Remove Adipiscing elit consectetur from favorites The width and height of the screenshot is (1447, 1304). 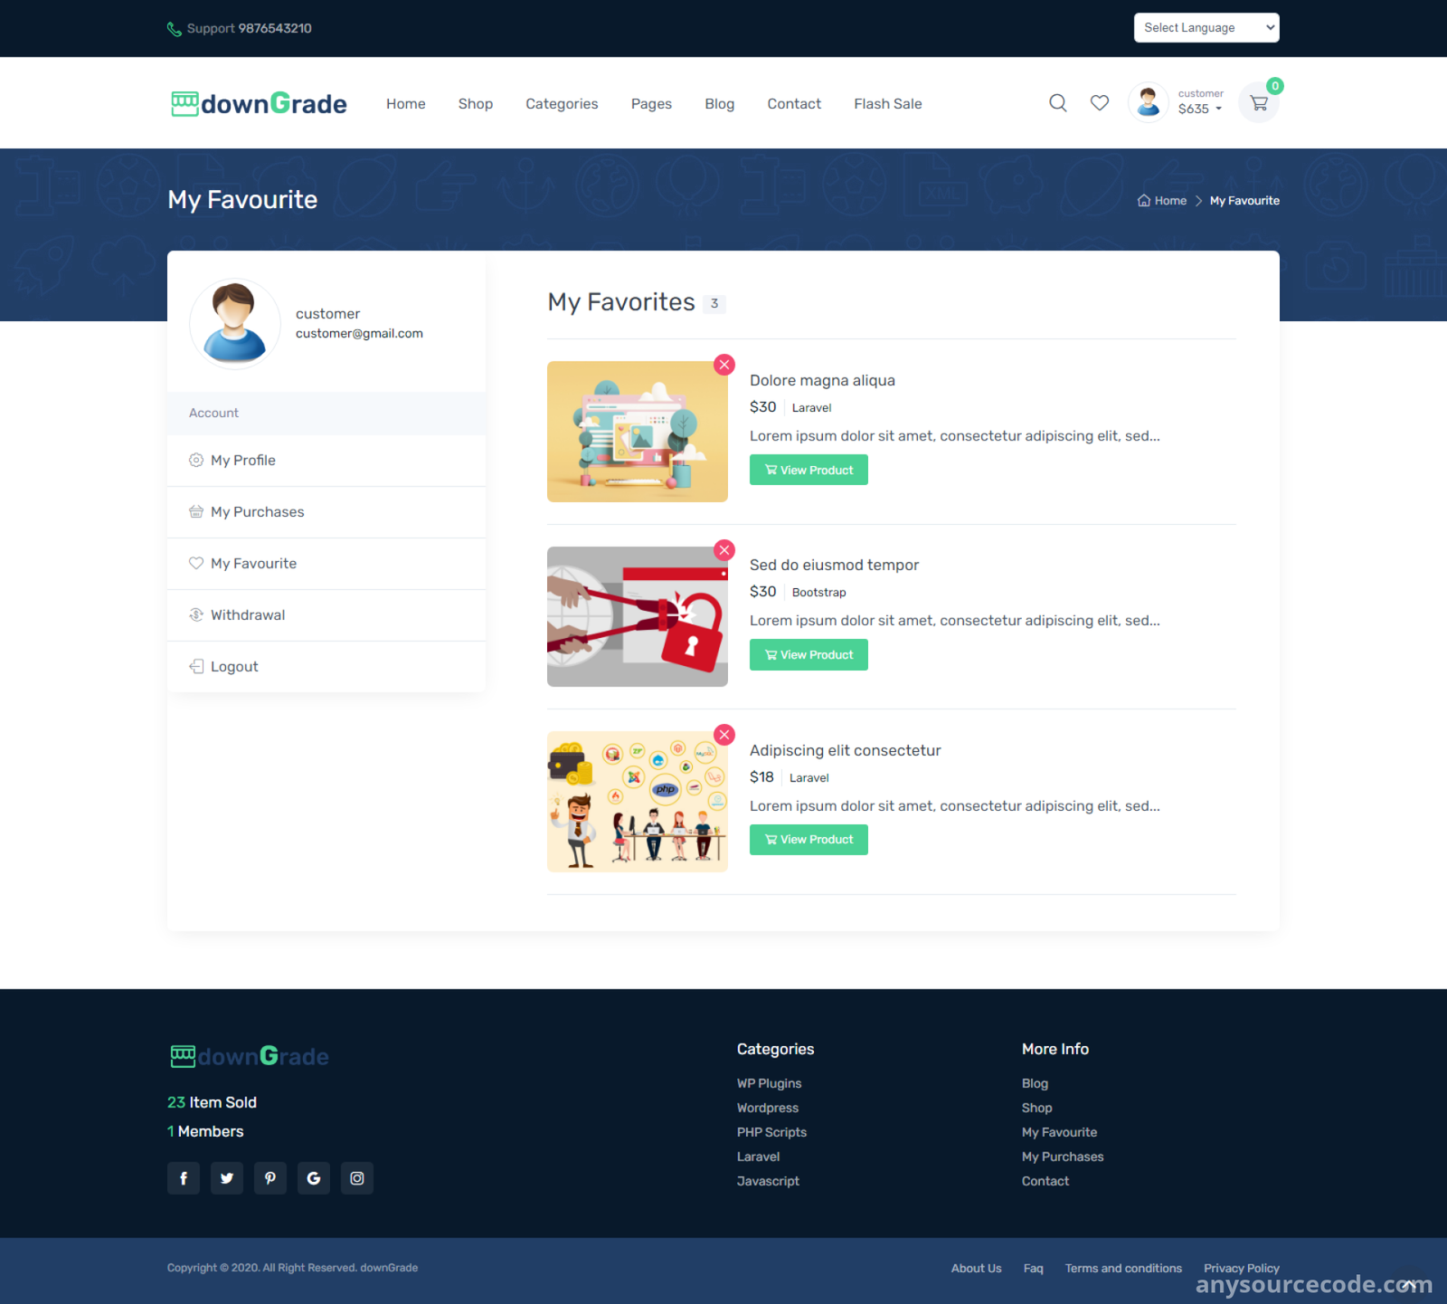coord(724,735)
